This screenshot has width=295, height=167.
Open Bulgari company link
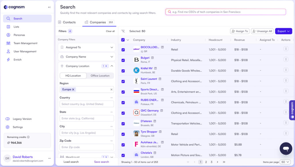(x=145, y=58)
